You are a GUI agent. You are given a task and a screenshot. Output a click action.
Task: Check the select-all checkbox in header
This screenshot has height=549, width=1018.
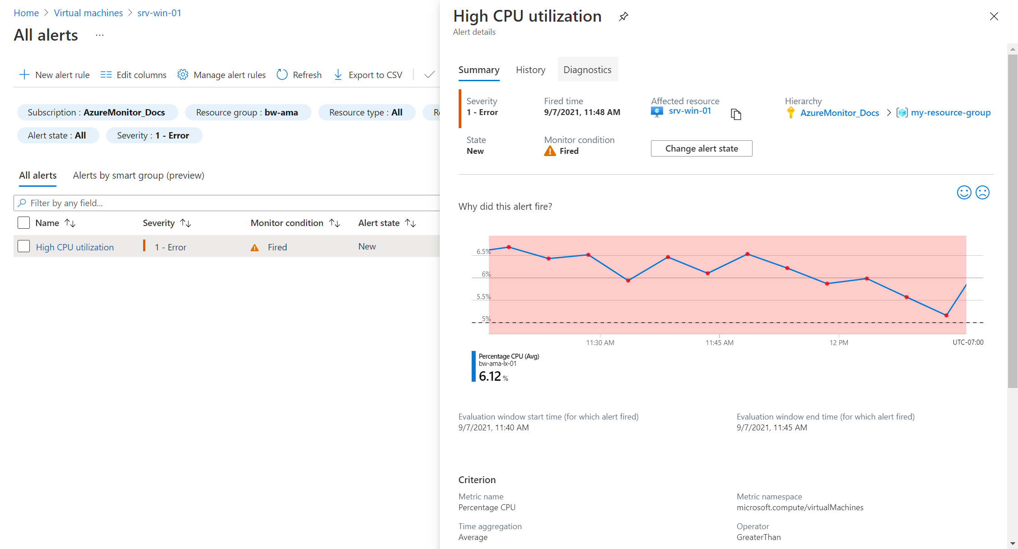tap(23, 223)
